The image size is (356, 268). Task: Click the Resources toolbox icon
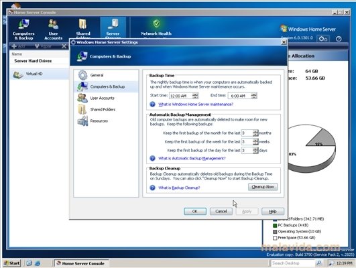(x=82, y=121)
